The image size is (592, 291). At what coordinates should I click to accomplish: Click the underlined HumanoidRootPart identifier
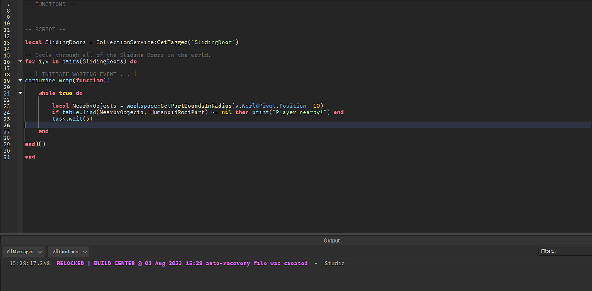click(x=177, y=112)
